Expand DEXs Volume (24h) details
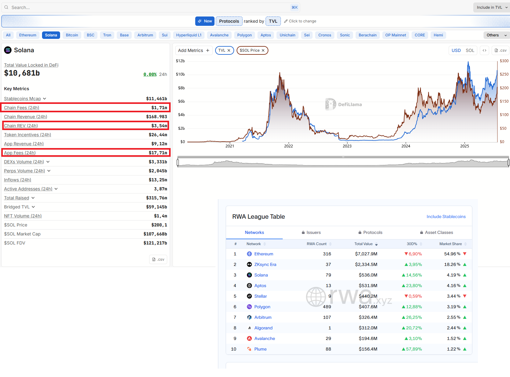This screenshot has width=510, height=377. pyautogui.click(x=48, y=162)
